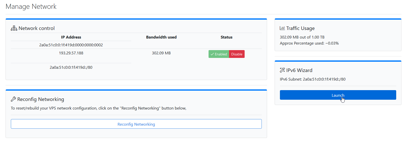Viewport: 403px width, 142px height.
Task: Click the Approx Percentage used text
Action: [309, 43]
